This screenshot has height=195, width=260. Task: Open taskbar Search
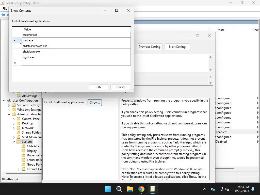pyautogui.click(x=119, y=189)
